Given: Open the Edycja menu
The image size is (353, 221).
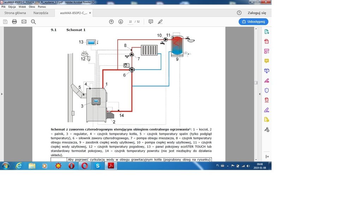Looking at the screenshot, I should pyautogui.click(x=13, y=7).
